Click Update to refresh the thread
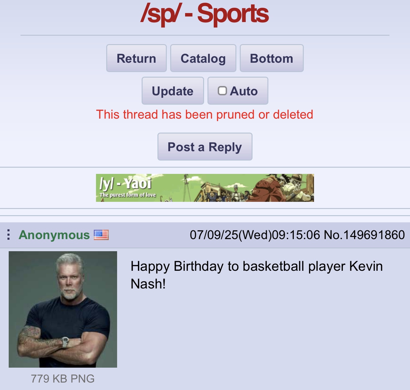 click(x=173, y=91)
